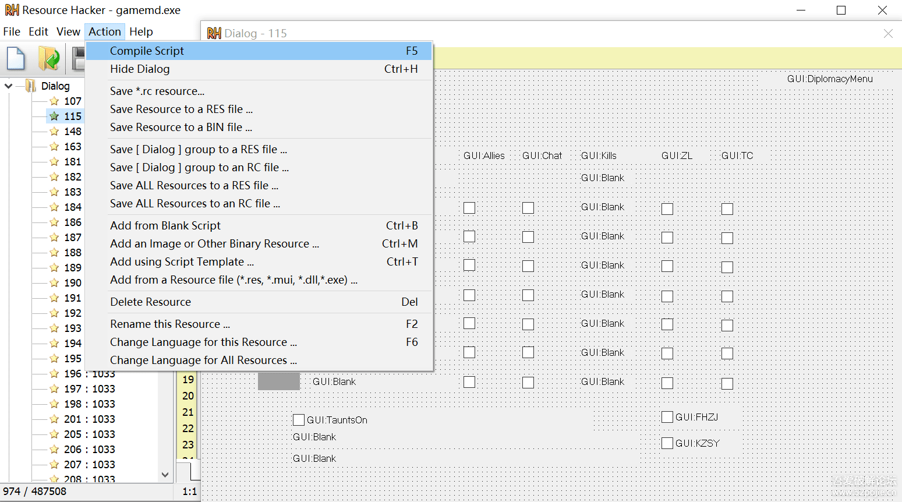Check the first checkbox under GUI:Allies
Image resolution: width=902 pixels, height=502 pixels.
(x=469, y=208)
